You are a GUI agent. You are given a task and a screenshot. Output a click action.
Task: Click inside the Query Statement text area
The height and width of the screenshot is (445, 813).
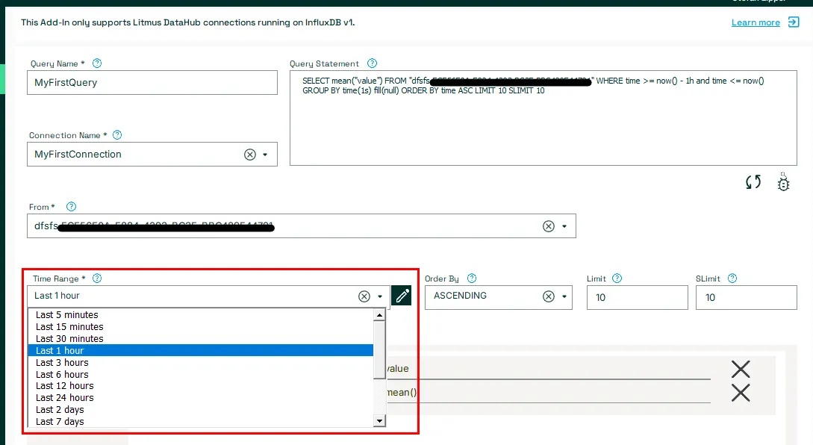543,118
